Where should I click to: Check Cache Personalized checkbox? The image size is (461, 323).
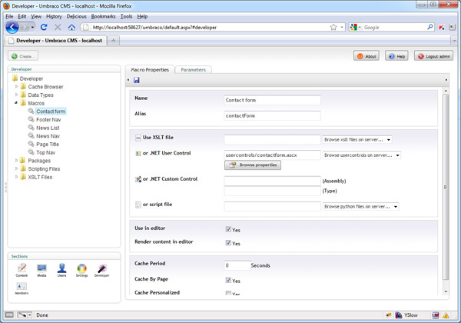pos(228,293)
